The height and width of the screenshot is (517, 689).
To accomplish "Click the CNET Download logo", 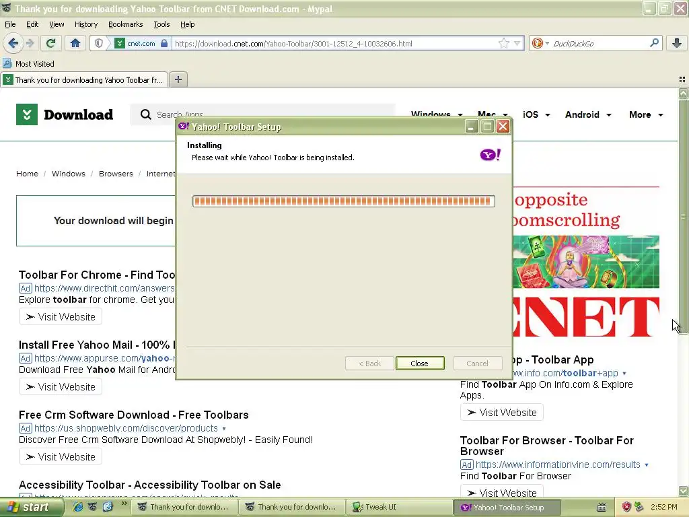I will (65, 114).
